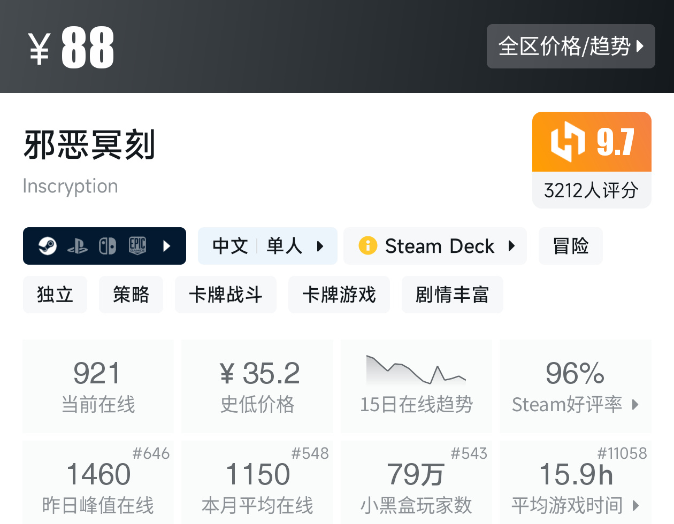674x524 pixels.
Task: Select the 卡牌战斗 tag
Action: point(225,295)
